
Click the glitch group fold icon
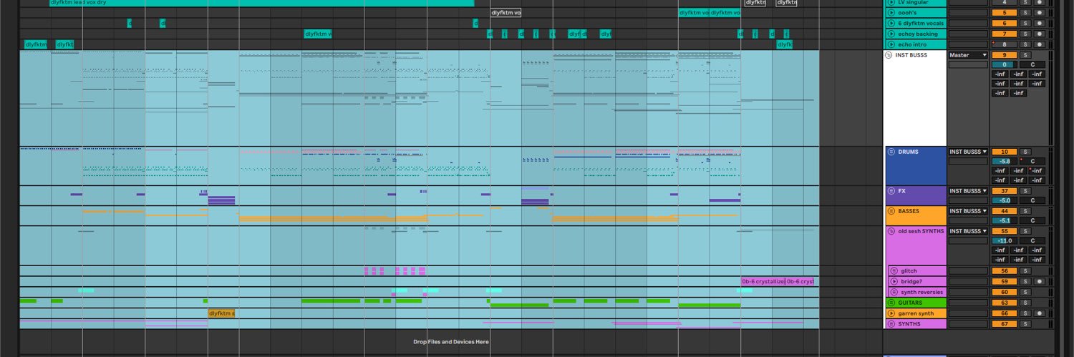pos(894,270)
